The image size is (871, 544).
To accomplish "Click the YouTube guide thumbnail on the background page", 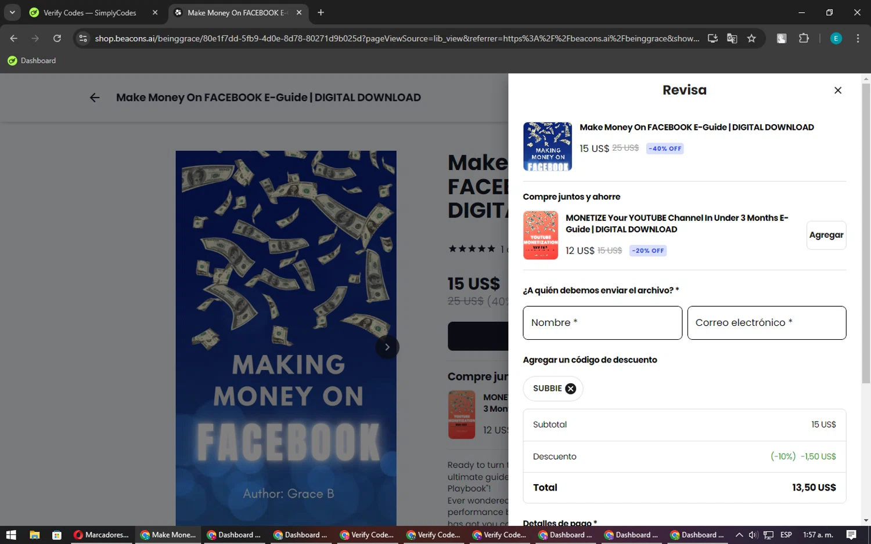I will [x=462, y=415].
